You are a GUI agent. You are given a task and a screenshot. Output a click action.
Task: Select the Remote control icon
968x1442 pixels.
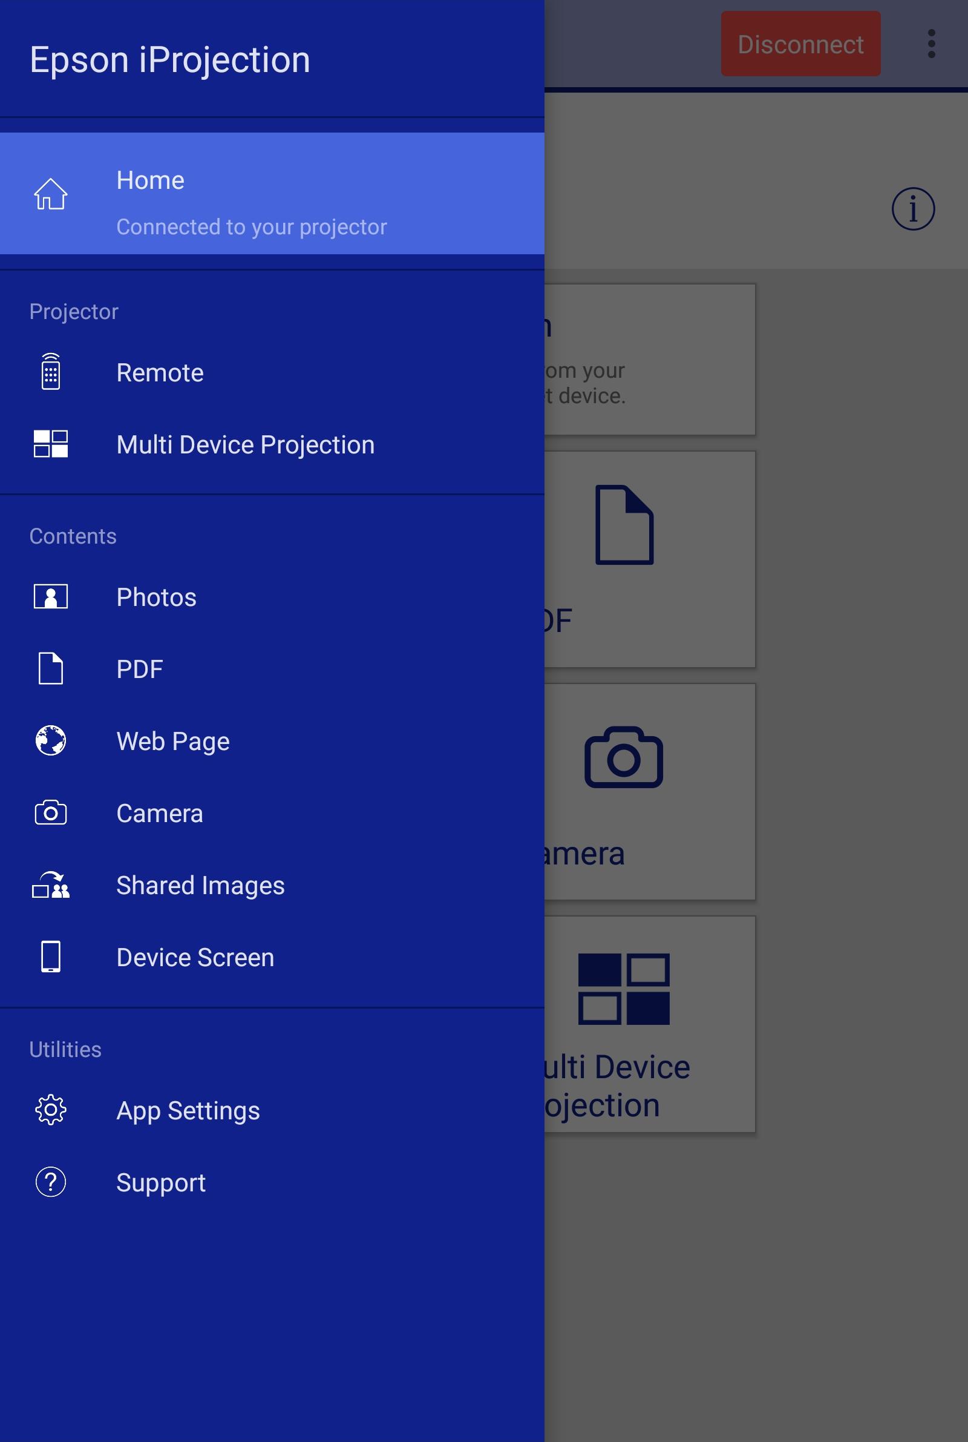(51, 372)
